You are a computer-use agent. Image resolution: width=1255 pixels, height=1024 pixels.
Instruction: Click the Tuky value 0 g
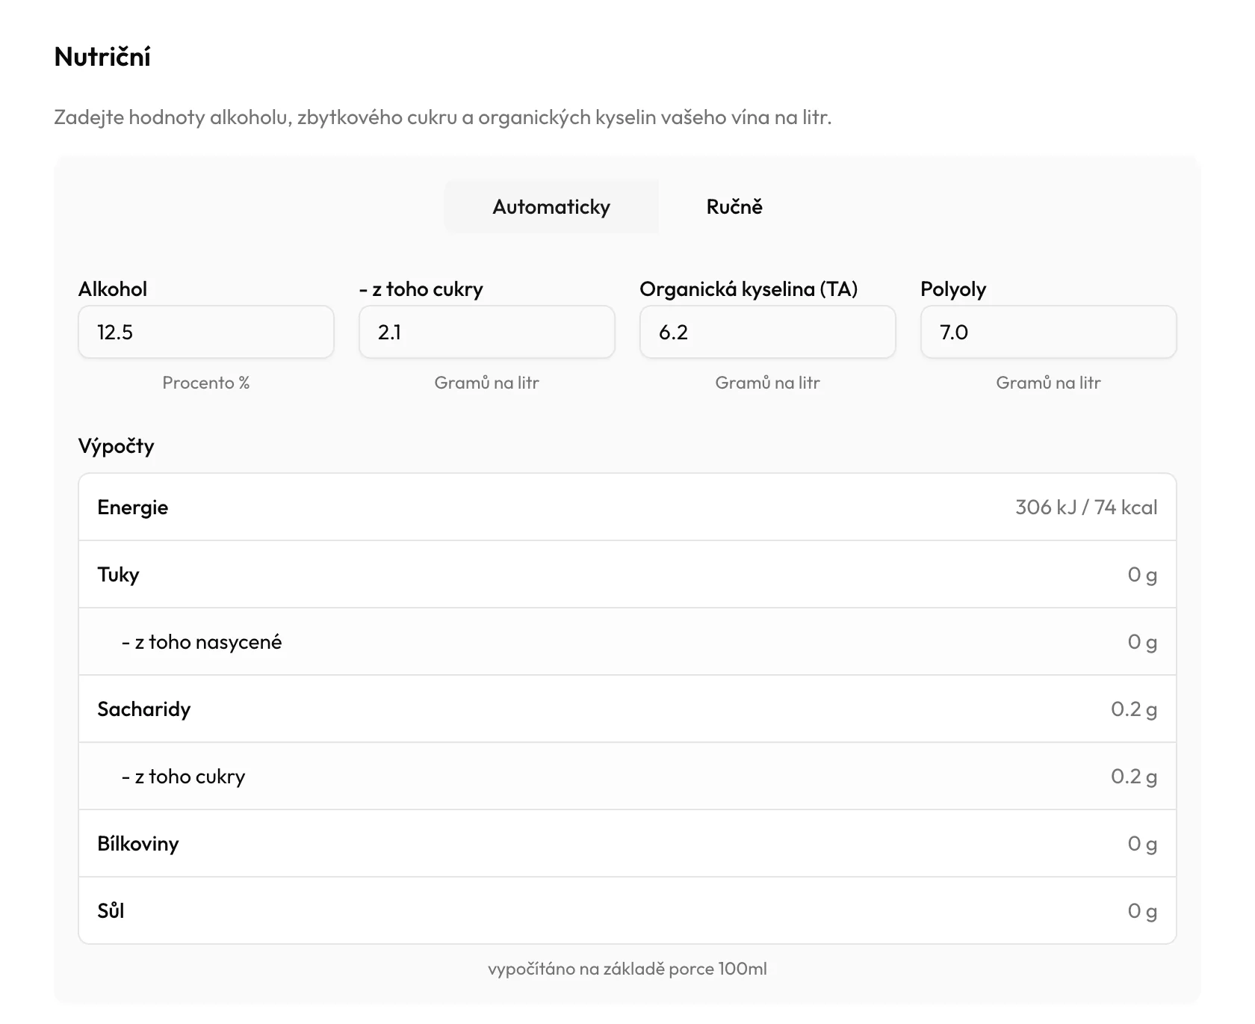click(x=1142, y=575)
